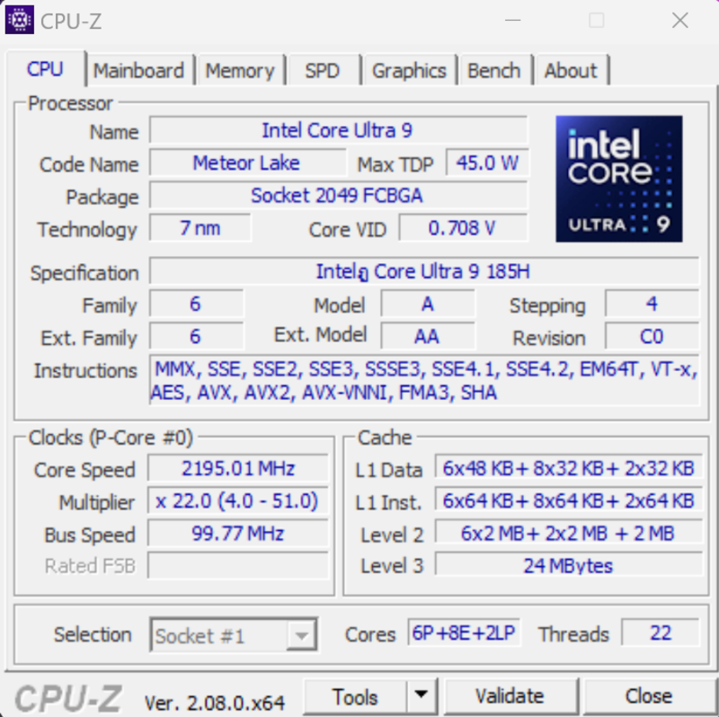
Task: Click the Specification field Core Ultra 9 185H
Action: [424, 271]
